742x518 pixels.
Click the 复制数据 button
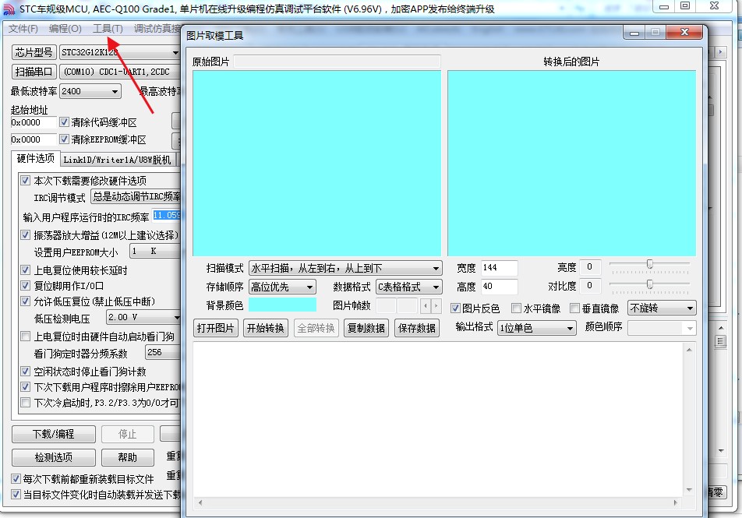point(366,328)
